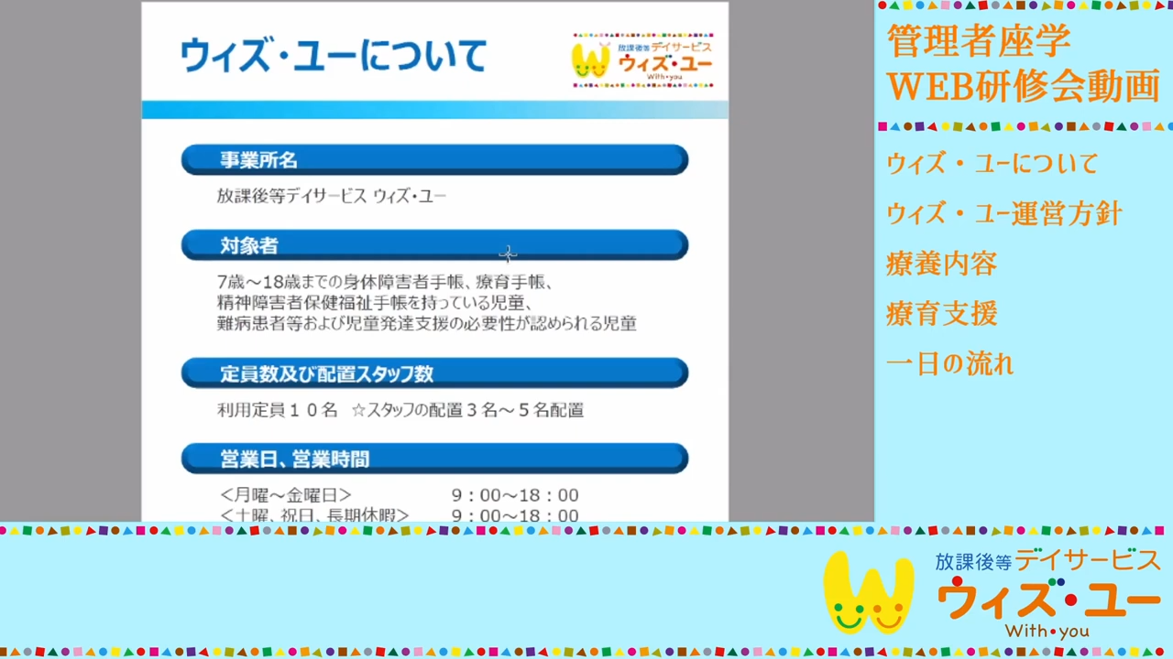Click the yellow smiling W mascot in footer
1173x659 pixels.
click(868, 592)
